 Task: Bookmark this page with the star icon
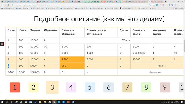153,5
